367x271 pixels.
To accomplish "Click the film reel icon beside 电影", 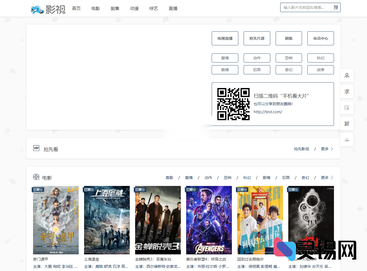I will pos(36,177).
